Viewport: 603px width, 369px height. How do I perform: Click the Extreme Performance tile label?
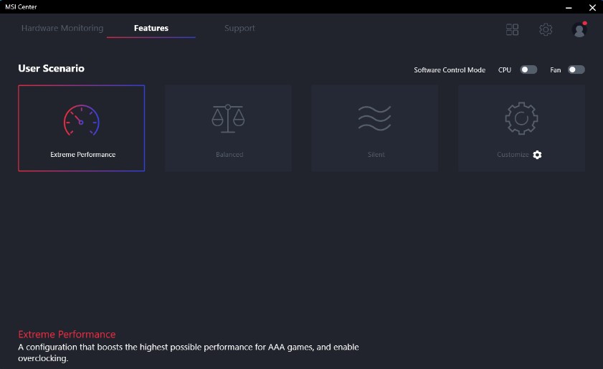tap(82, 155)
